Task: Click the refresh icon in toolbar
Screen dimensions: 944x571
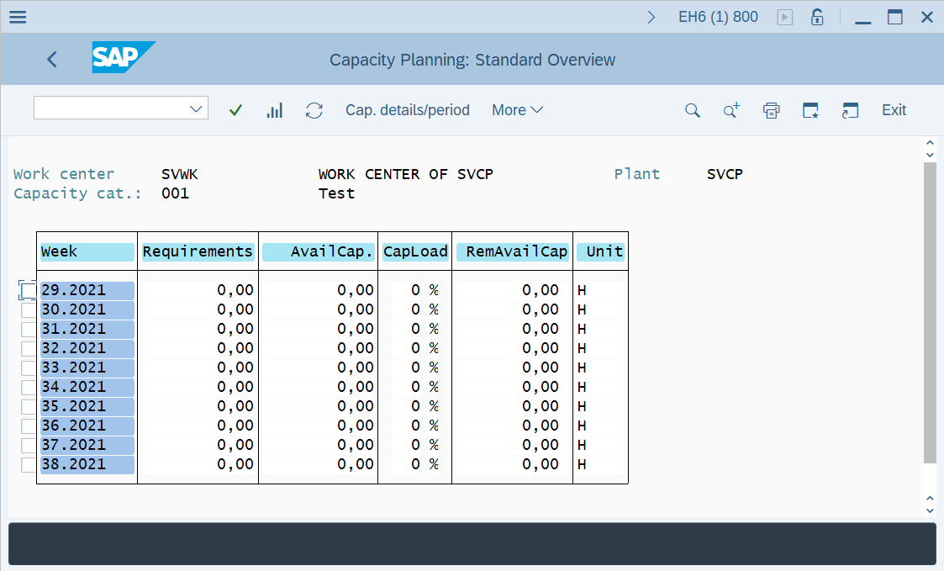Action: [314, 109]
